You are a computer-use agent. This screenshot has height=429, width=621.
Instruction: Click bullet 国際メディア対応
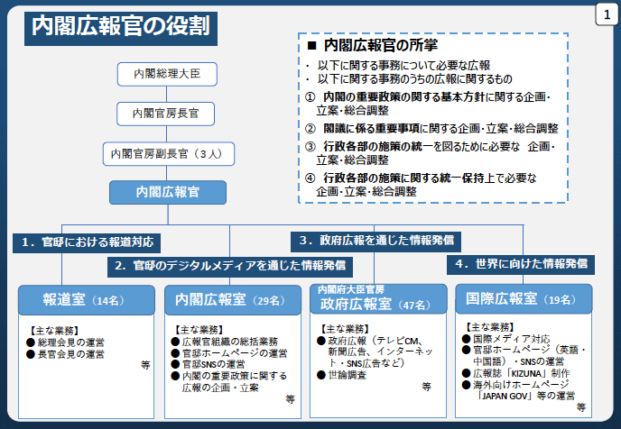tap(506, 339)
